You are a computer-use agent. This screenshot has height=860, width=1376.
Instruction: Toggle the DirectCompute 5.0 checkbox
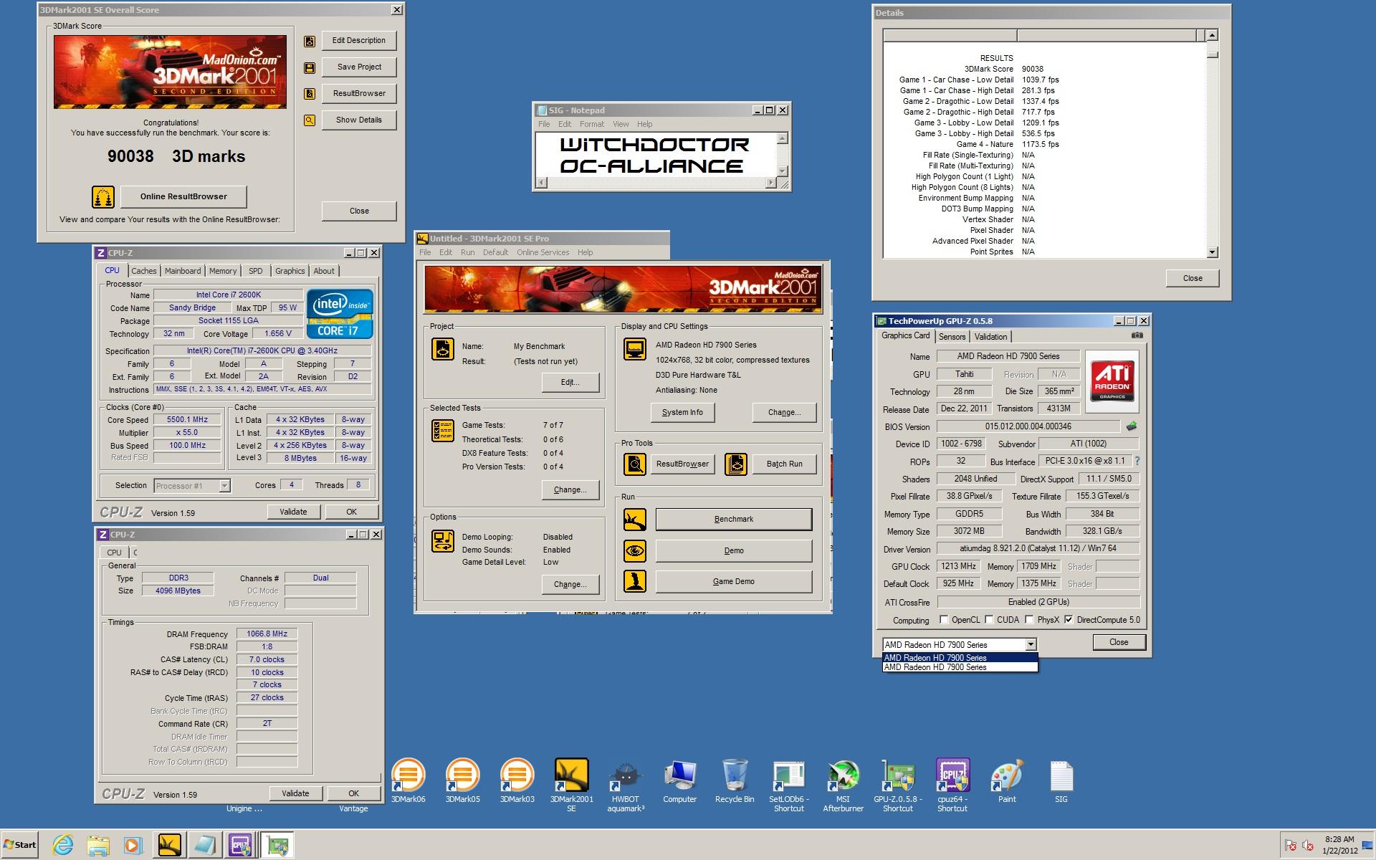pos(1069,620)
